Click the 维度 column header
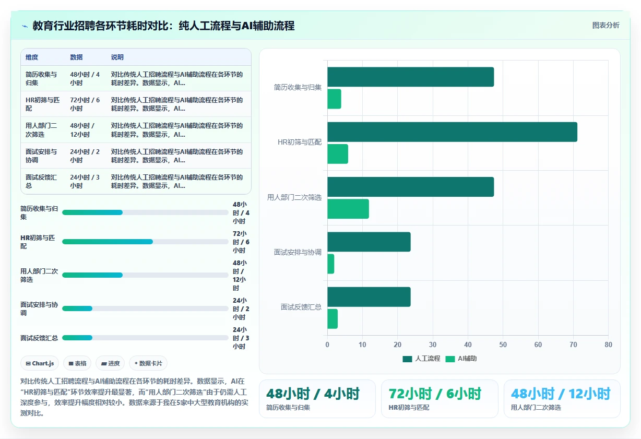Image resolution: width=641 pixels, height=439 pixels. pos(32,57)
